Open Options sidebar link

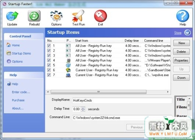point(17,62)
